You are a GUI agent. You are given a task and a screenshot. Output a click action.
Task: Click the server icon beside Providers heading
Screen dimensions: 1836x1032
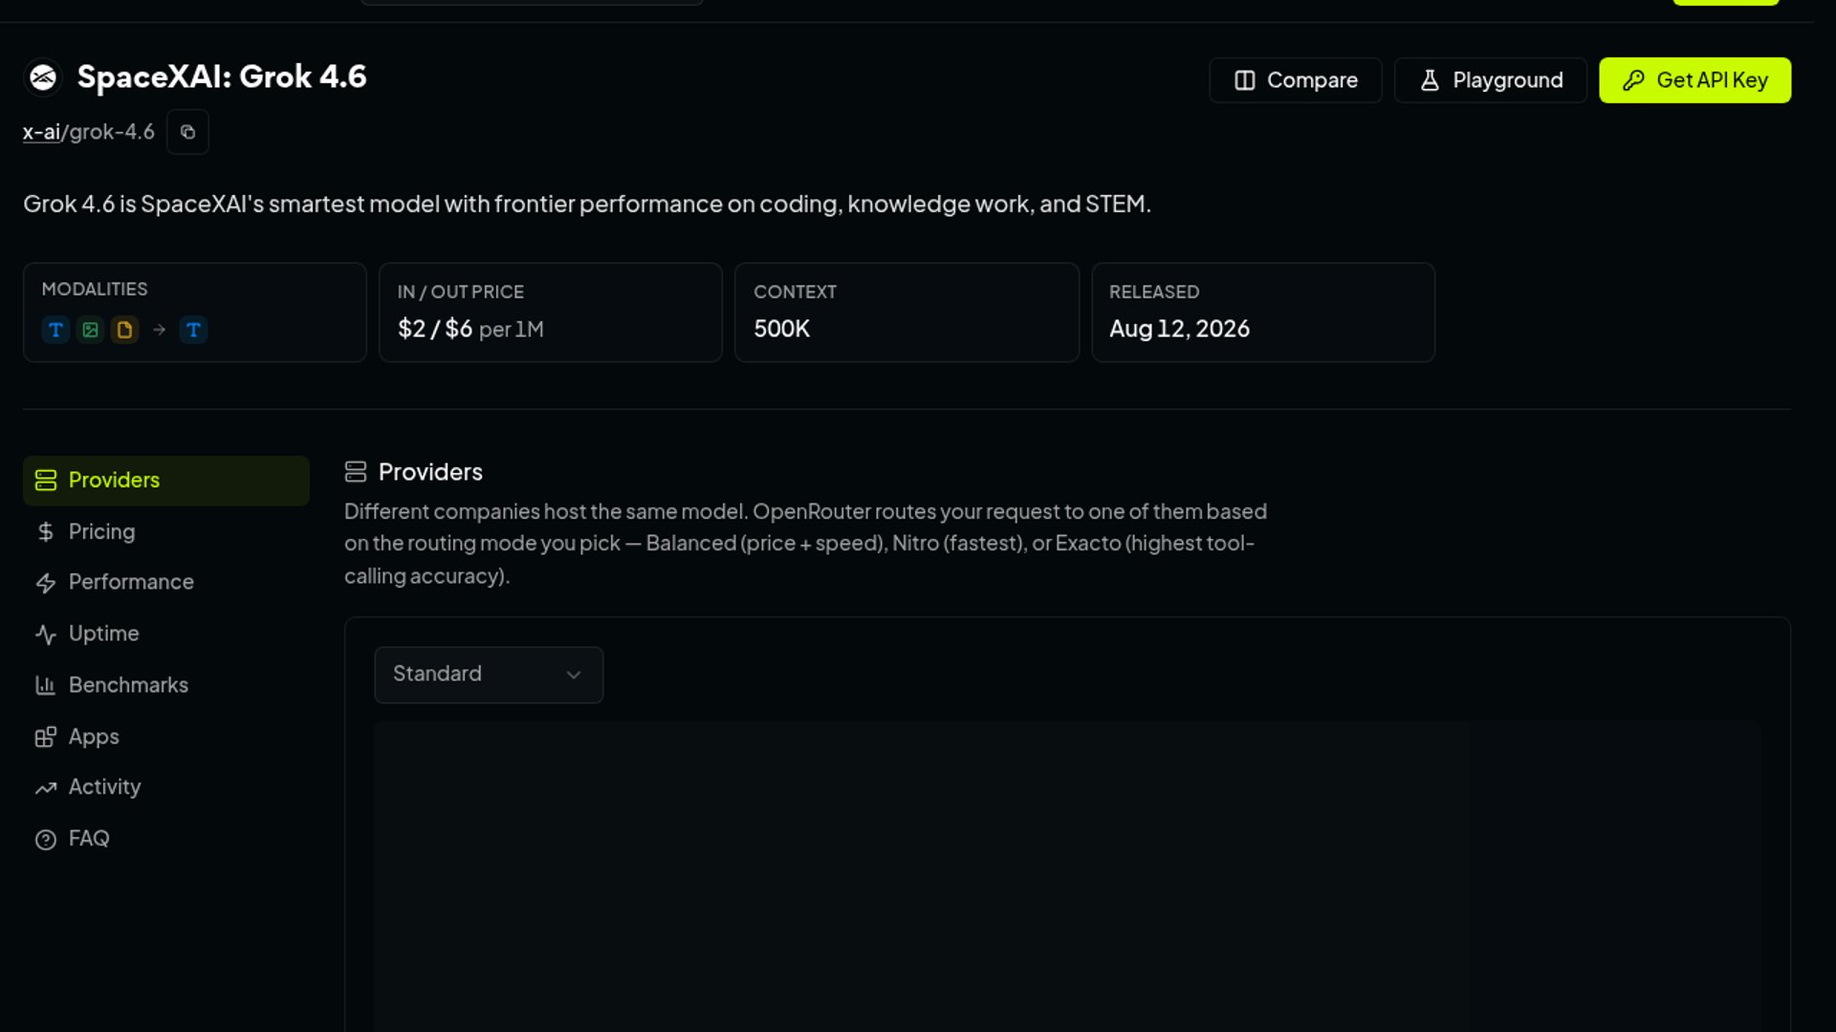(x=356, y=472)
